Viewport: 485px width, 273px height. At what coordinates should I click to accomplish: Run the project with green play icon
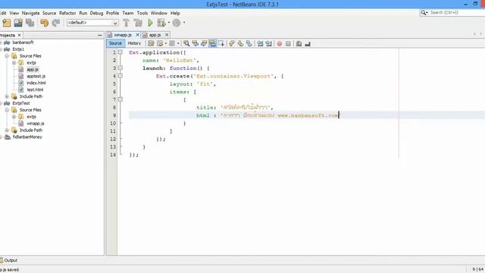[150, 23]
